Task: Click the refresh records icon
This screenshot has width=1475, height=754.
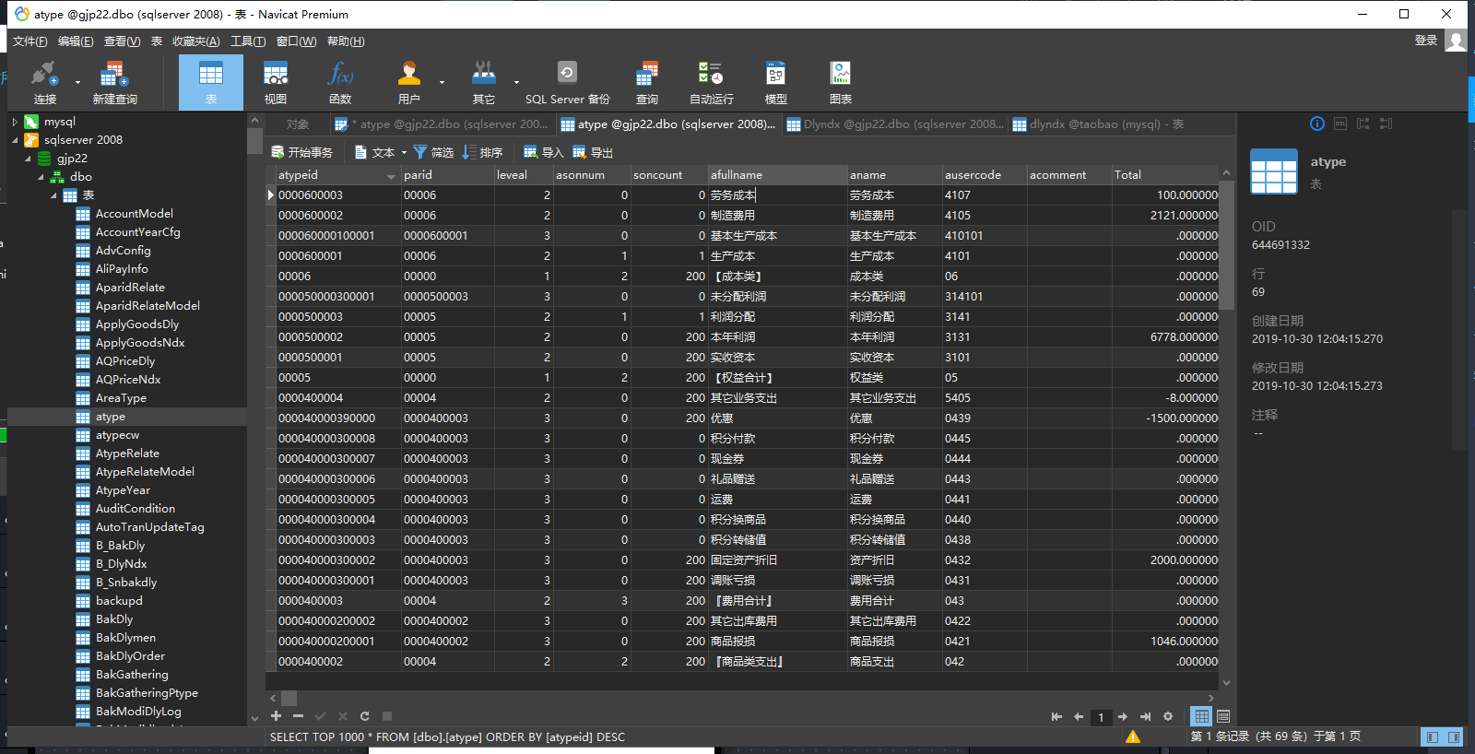Action: pos(365,716)
